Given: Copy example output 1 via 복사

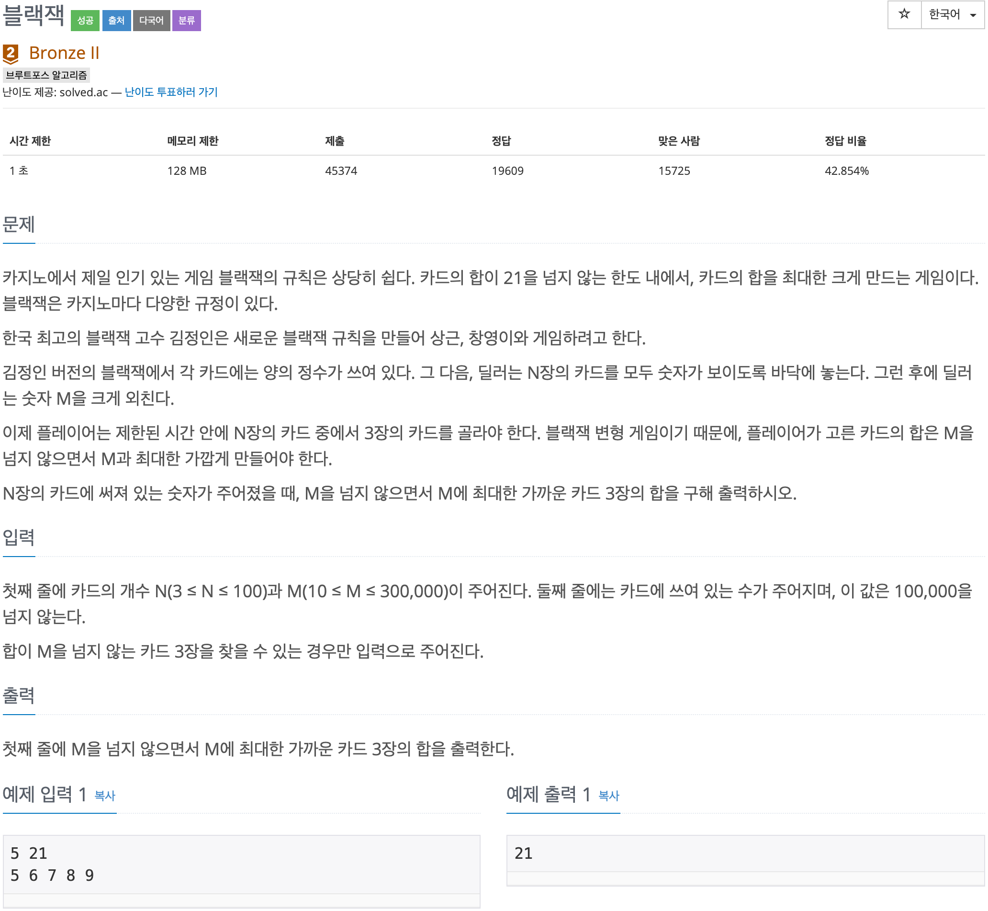Looking at the screenshot, I should coord(609,796).
